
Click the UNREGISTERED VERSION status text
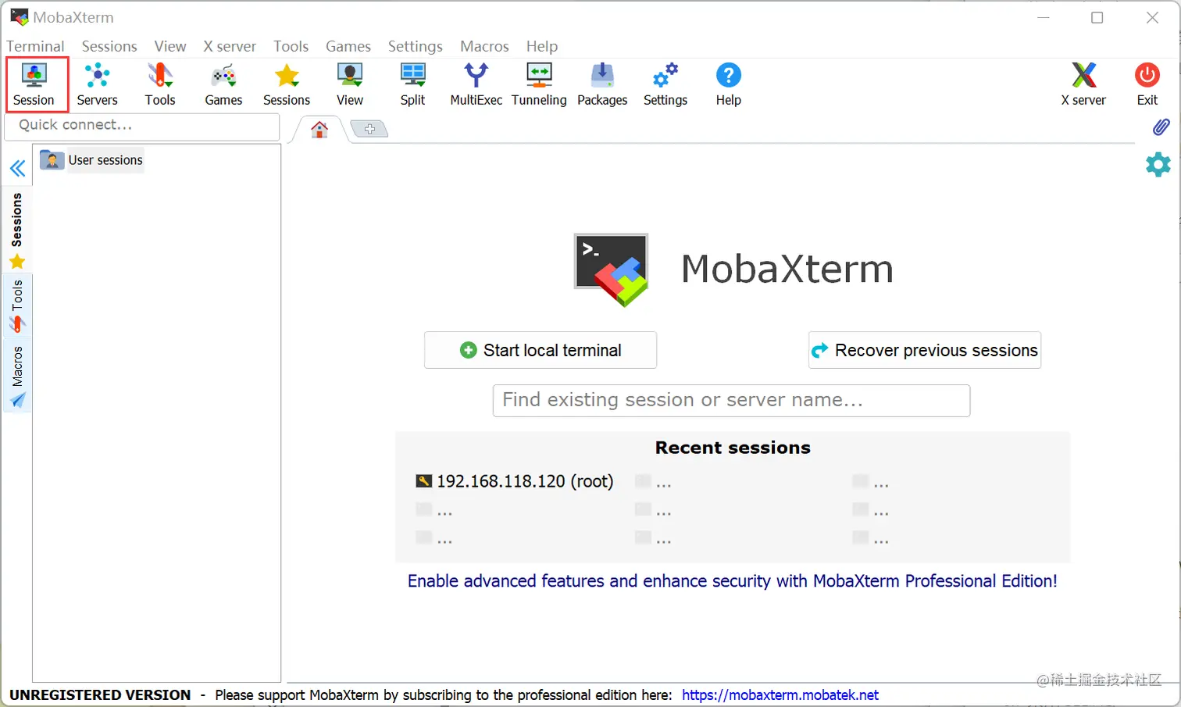(x=100, y=695)
